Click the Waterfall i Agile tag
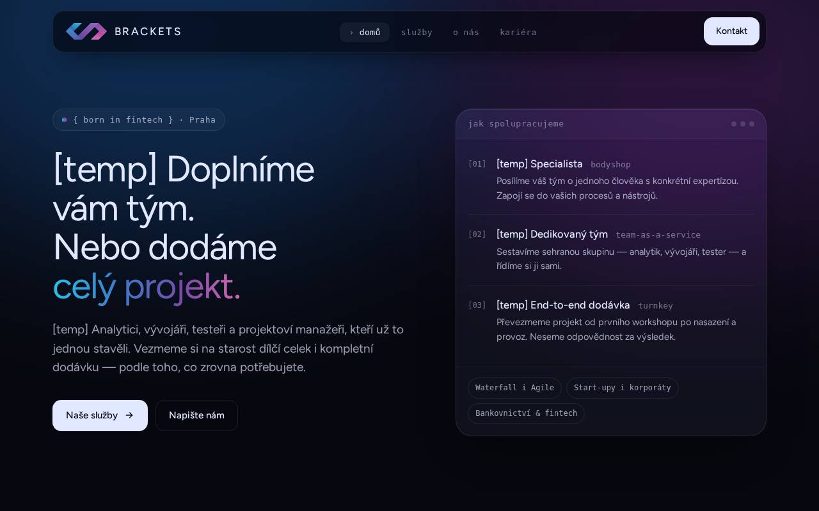 [514, 388]
